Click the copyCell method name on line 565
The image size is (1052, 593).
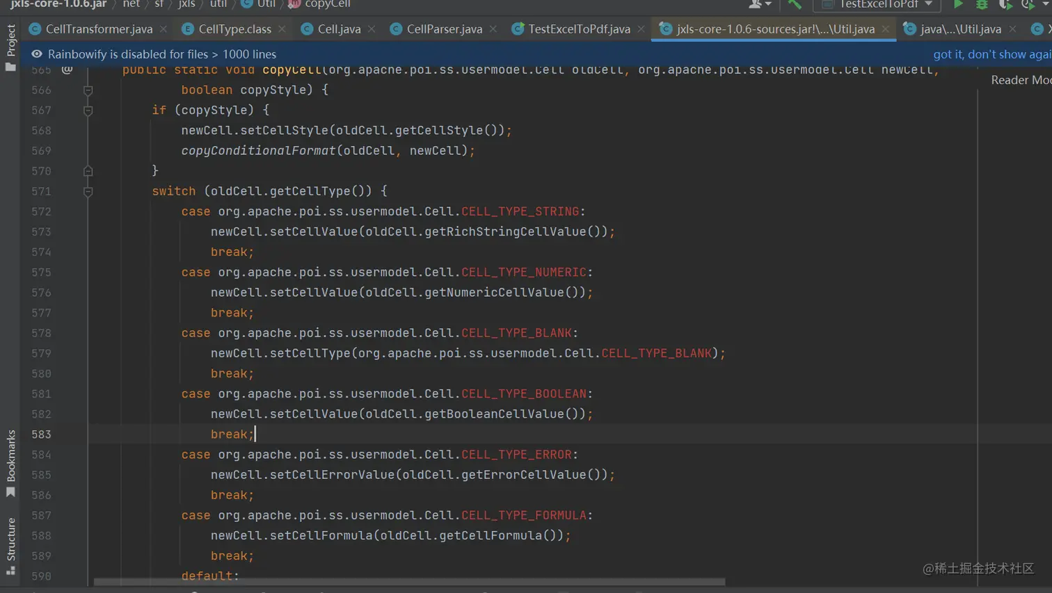click(x=292, y=70)
